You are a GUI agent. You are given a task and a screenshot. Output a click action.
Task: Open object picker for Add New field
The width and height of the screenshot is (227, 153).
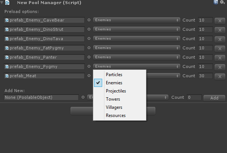click(83, 97)
